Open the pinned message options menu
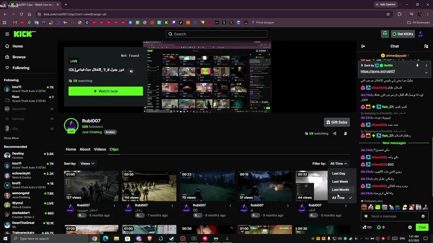433x243 pixels. coord(426,65)
